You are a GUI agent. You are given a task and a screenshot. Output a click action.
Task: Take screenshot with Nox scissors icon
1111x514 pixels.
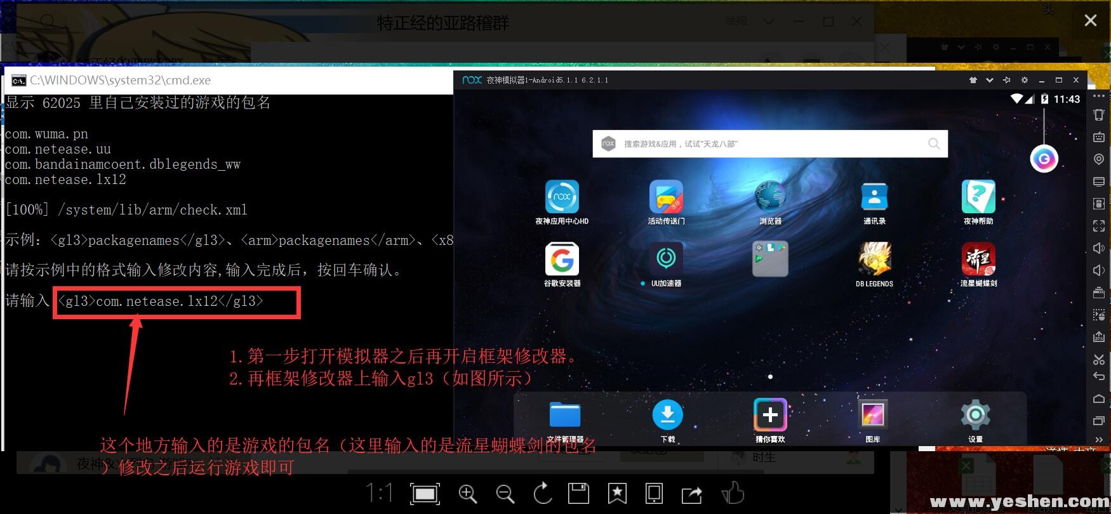click(x=1099, y=359)
